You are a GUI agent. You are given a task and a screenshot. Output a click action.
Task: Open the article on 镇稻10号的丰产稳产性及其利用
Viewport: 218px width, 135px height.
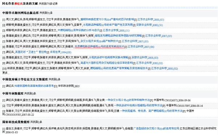(x=108, y=25)
